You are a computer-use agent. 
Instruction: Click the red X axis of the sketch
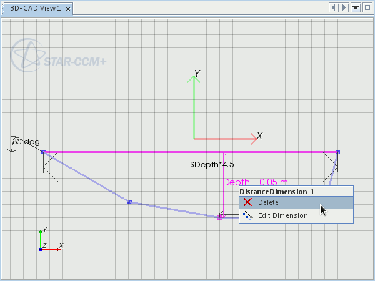[225, 139]
